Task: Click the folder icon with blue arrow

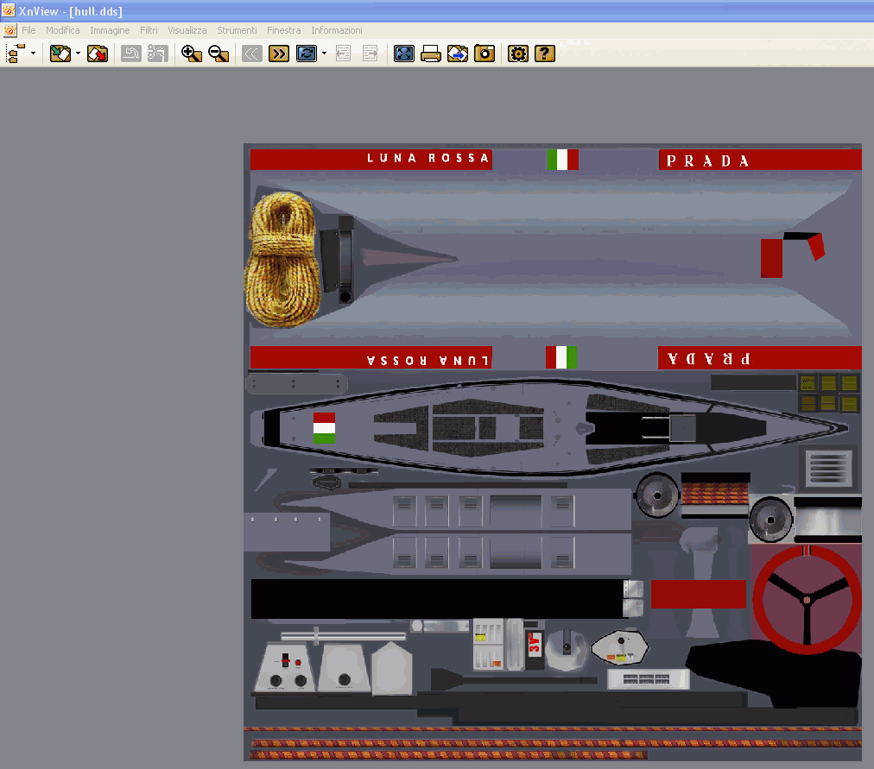Action: coord(458,54)
